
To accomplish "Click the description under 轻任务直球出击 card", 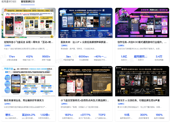I will [25, 107].
